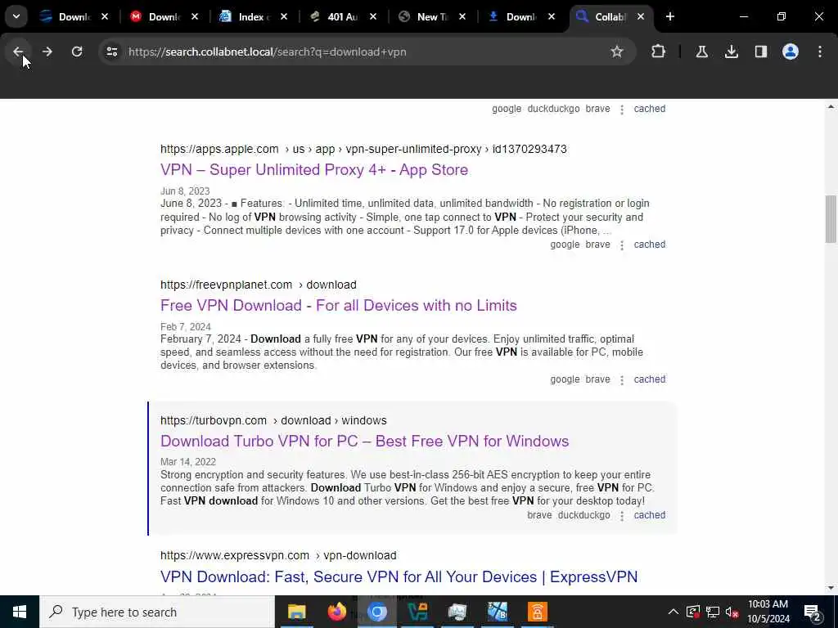Screen dimensions: 838x628
Task: Open a new tab with plus button
Action: (x=670, y=16)
